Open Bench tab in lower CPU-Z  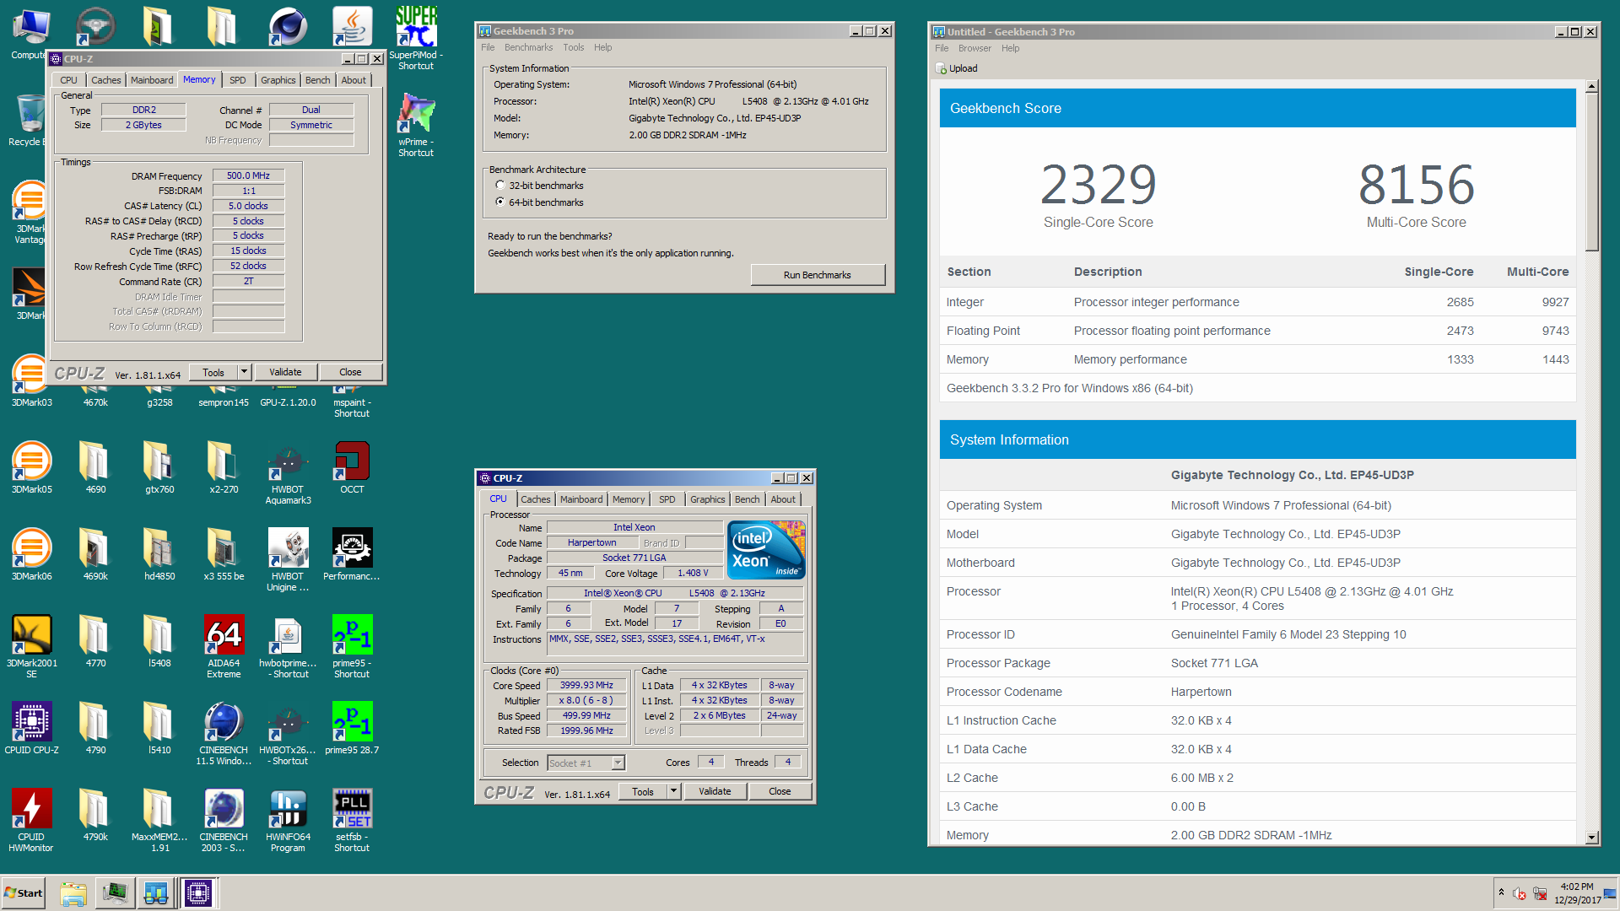pos(747,499)
